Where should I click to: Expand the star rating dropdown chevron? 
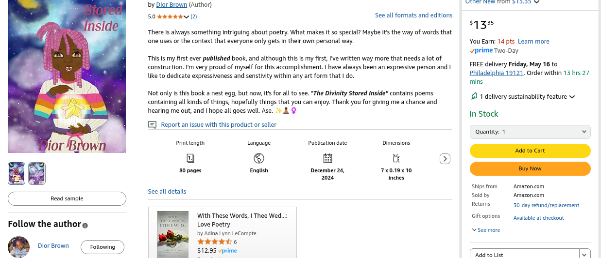coord(187,17)
